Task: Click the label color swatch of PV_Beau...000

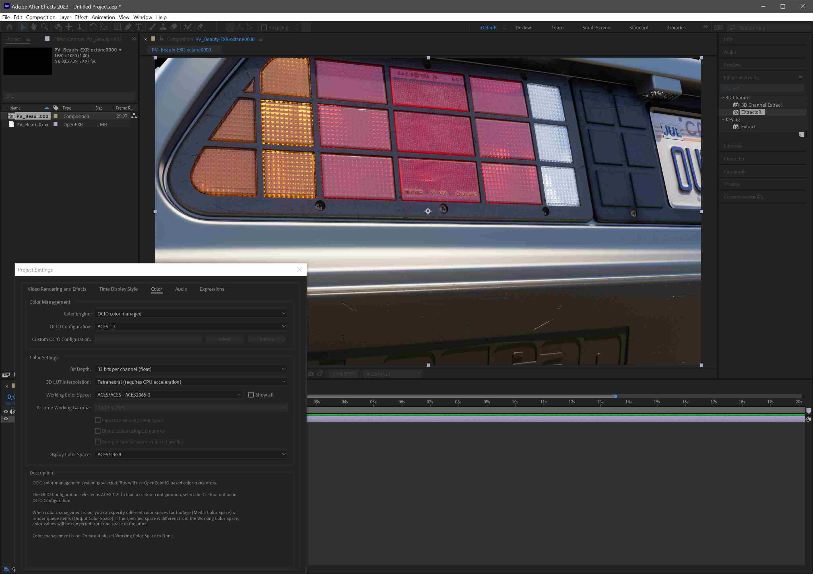Action: pyautogui.click(x=55, y=116)
